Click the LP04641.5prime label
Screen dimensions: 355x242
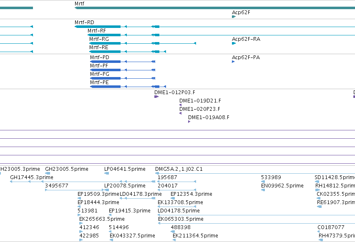(x=125, y=169)
